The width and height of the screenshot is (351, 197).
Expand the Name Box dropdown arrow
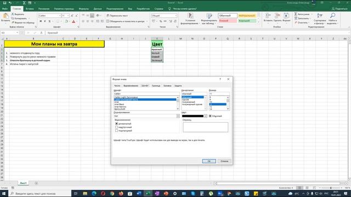click(17, 33)
